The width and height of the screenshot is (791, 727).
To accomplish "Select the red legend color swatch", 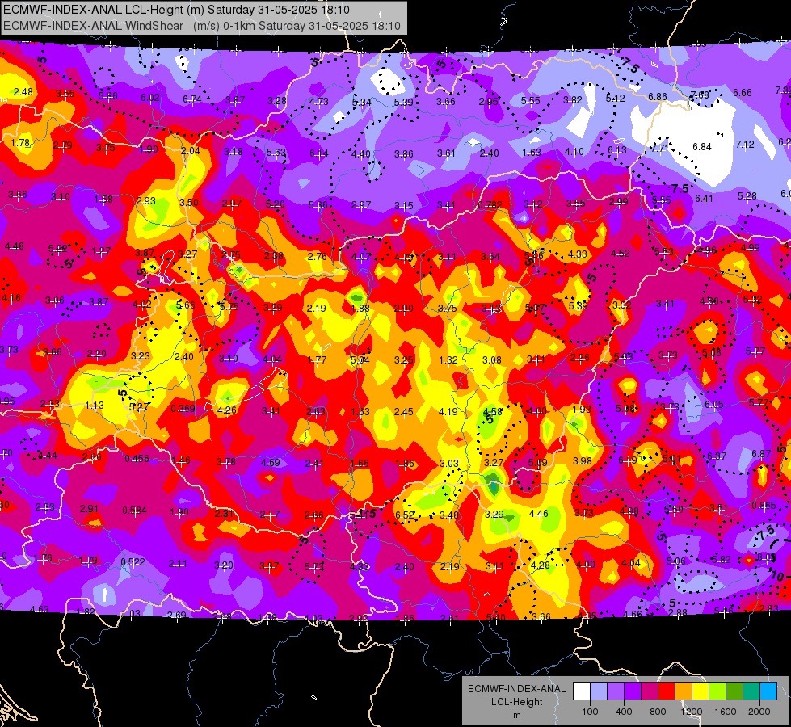I will click(667, 691).
